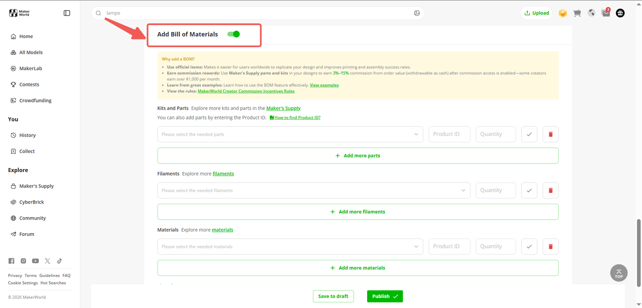Expand the needed materials dropdown
The width and height of the screenshot is (642, 308).
coord(290,247)
